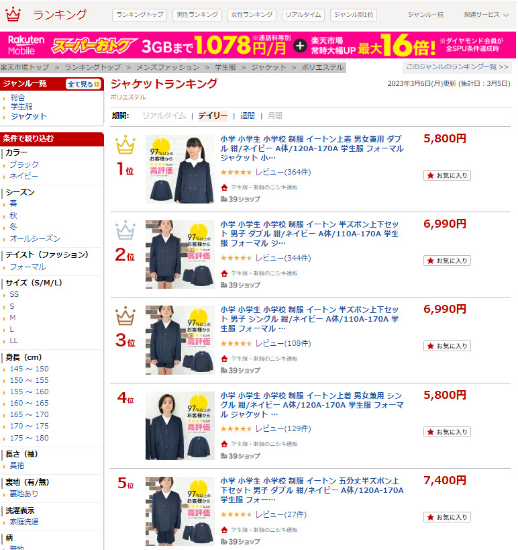518x550 pixels.
Task: Open このジャンルのランキング一覧 link
Action: (457, 66)
